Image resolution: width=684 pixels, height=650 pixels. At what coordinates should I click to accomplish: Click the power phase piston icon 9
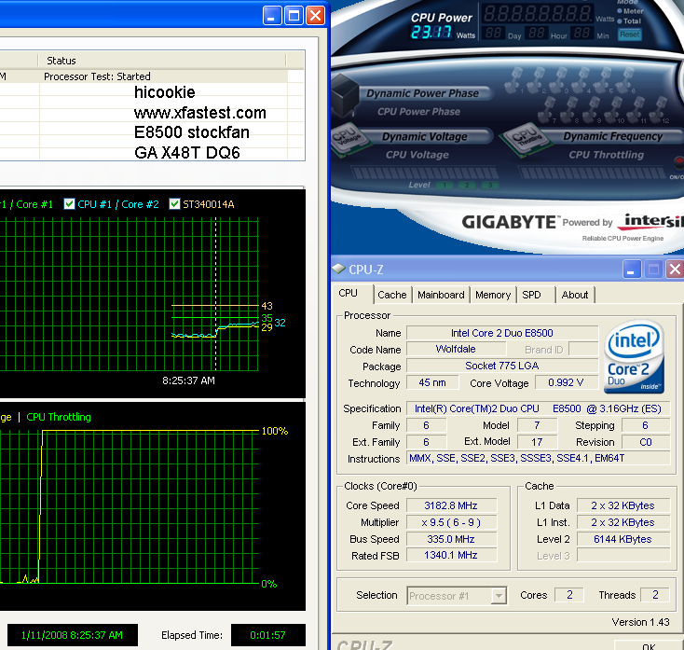click(592, 109)
